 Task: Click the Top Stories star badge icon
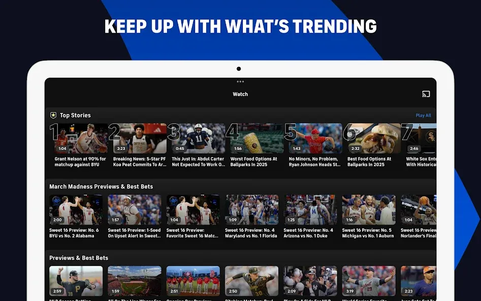click(x=53, y=115)
